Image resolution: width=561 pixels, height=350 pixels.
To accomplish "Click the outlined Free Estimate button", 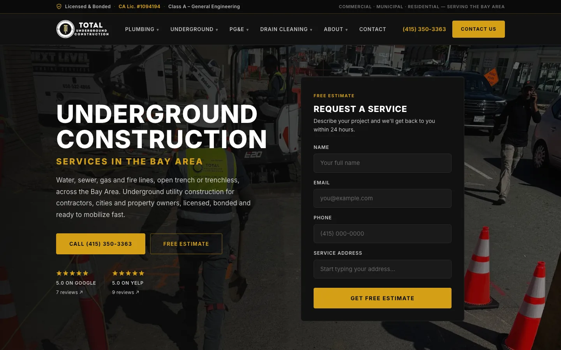I will pyautogui.click(x=186, y=244).
